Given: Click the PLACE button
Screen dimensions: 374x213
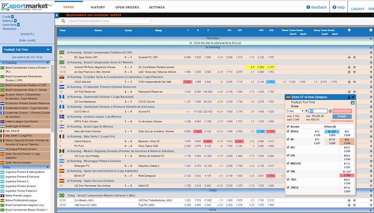Looking at the screenshot, I should point(342,116).
